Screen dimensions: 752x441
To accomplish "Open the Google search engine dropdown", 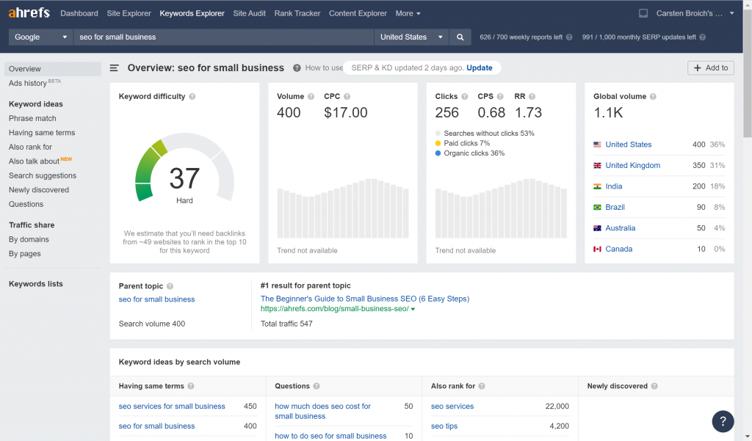I will click(x=41, y=37).
